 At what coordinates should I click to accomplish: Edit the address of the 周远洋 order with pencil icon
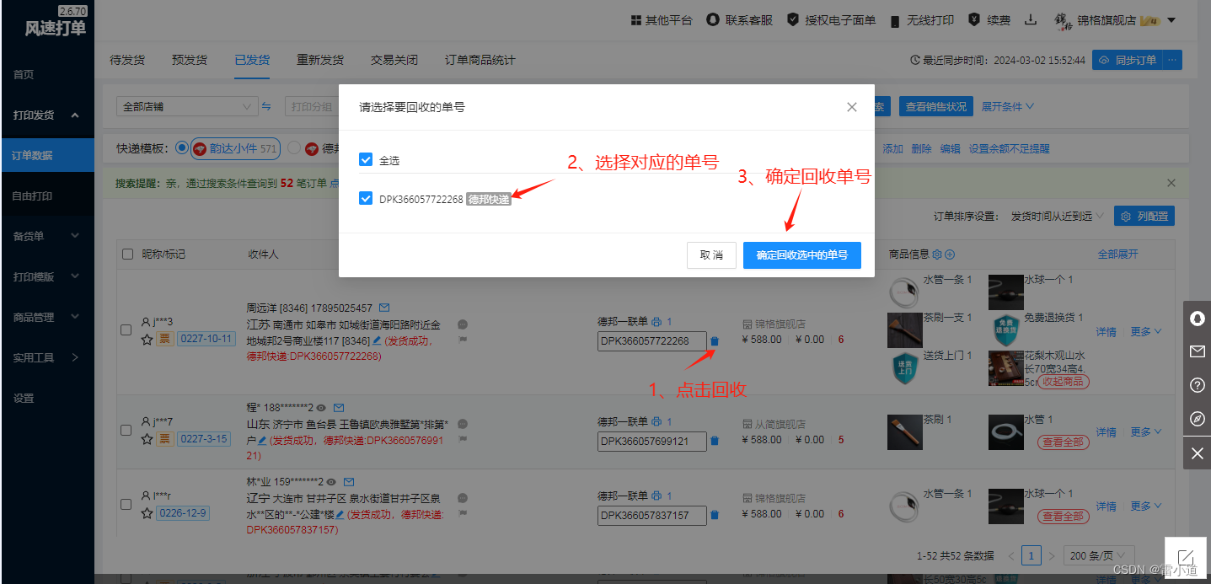tap(377, 341)
